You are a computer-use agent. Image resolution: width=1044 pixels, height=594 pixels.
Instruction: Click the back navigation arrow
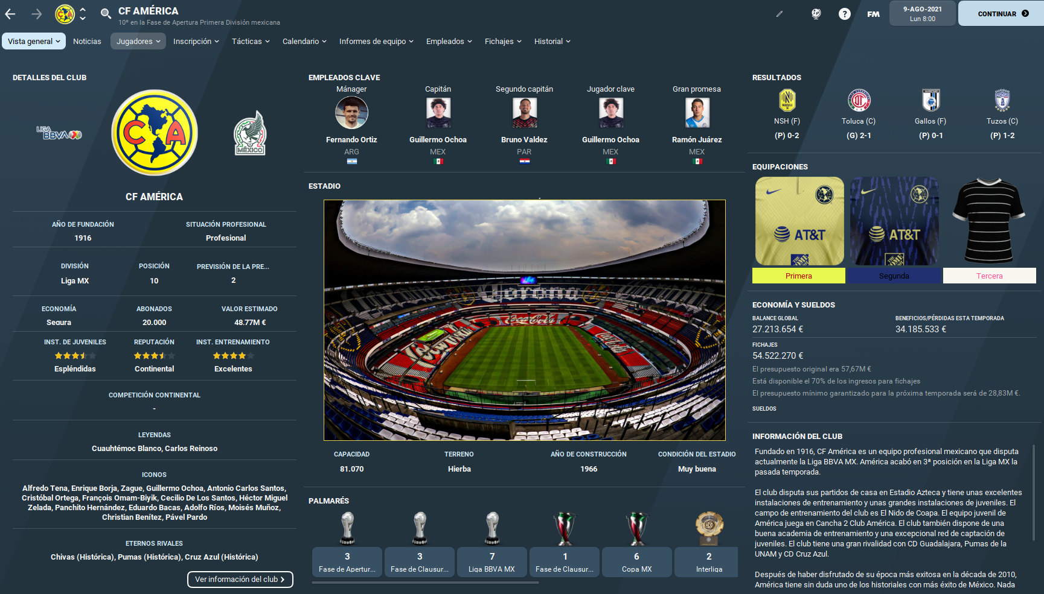[10, 14]
